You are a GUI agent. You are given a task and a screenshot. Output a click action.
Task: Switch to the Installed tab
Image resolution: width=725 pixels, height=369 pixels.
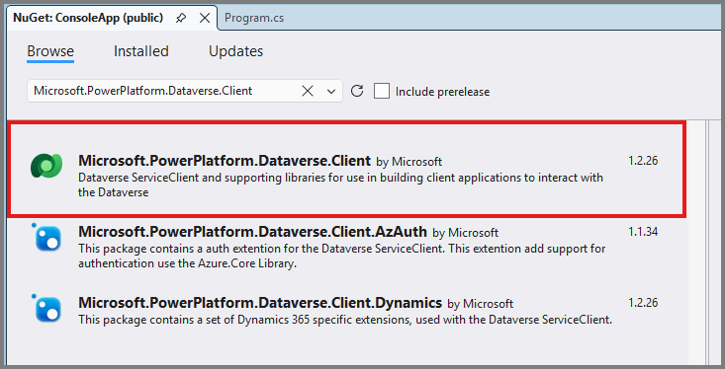[141, 51]
